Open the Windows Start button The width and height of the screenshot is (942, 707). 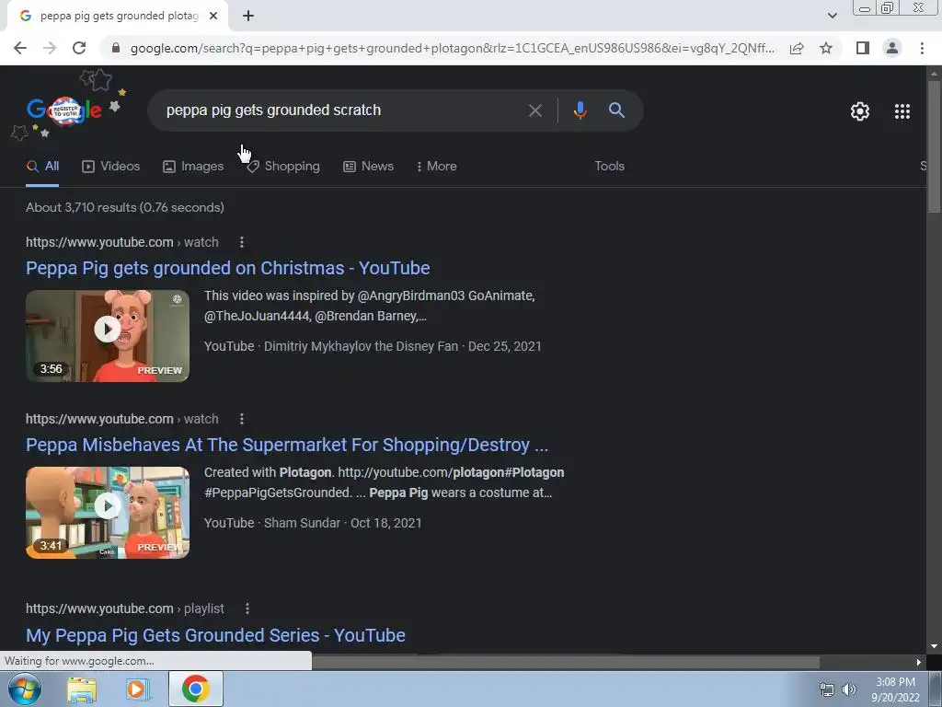pyautogui.click(x=23, y=689)
